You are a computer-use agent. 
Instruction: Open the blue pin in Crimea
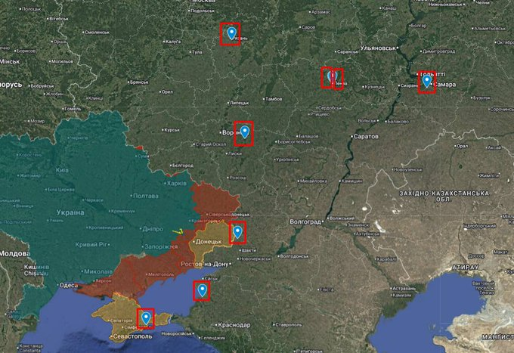point(146,317)
